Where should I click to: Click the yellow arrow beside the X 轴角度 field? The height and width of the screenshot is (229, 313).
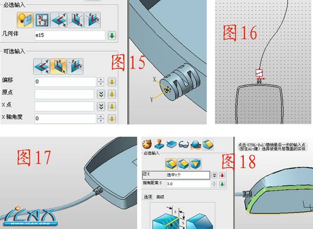pyautogui.click(x=112, y=119)
